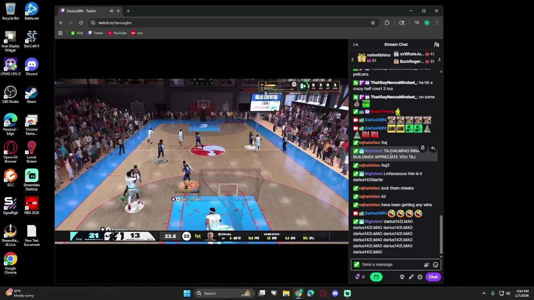Image resolution: width=534 pixels, height=300 pixels.
Task: Click the stream video player
Action: point(202,161)
